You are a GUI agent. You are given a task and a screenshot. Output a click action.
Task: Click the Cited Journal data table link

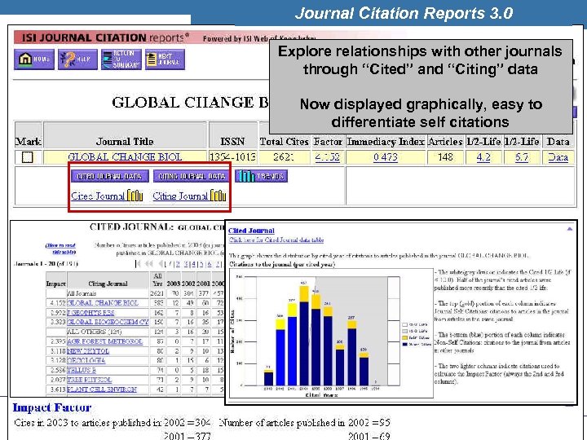[276, 240]
